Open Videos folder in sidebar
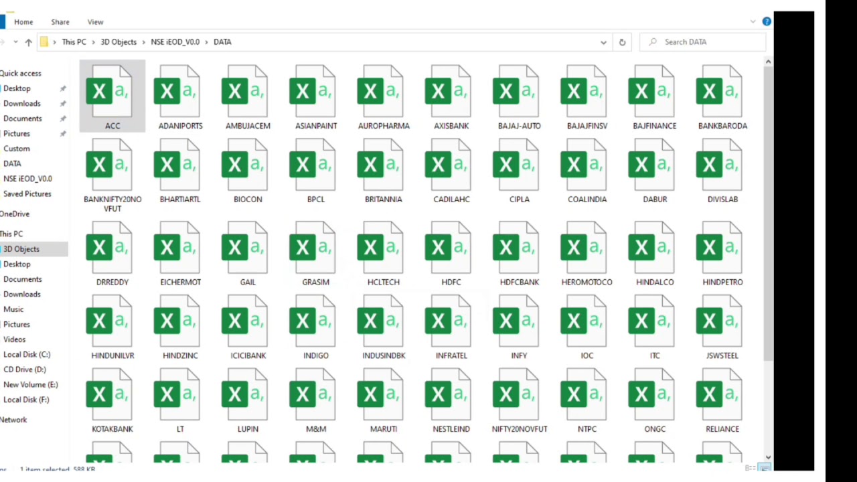 [15, 339]
